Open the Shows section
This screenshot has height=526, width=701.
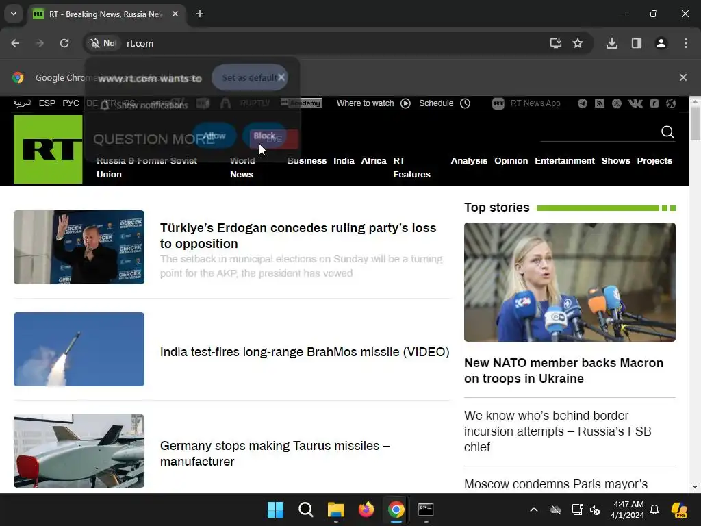615,160
